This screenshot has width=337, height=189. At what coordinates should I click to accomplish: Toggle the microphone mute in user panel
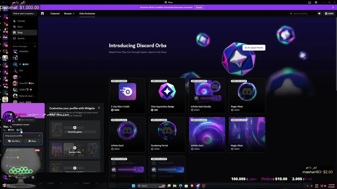coord(17,177)
